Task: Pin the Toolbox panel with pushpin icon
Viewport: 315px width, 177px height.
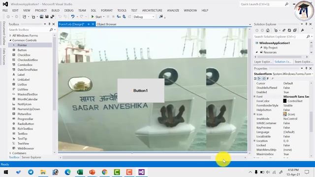Action: click(49, 24)
